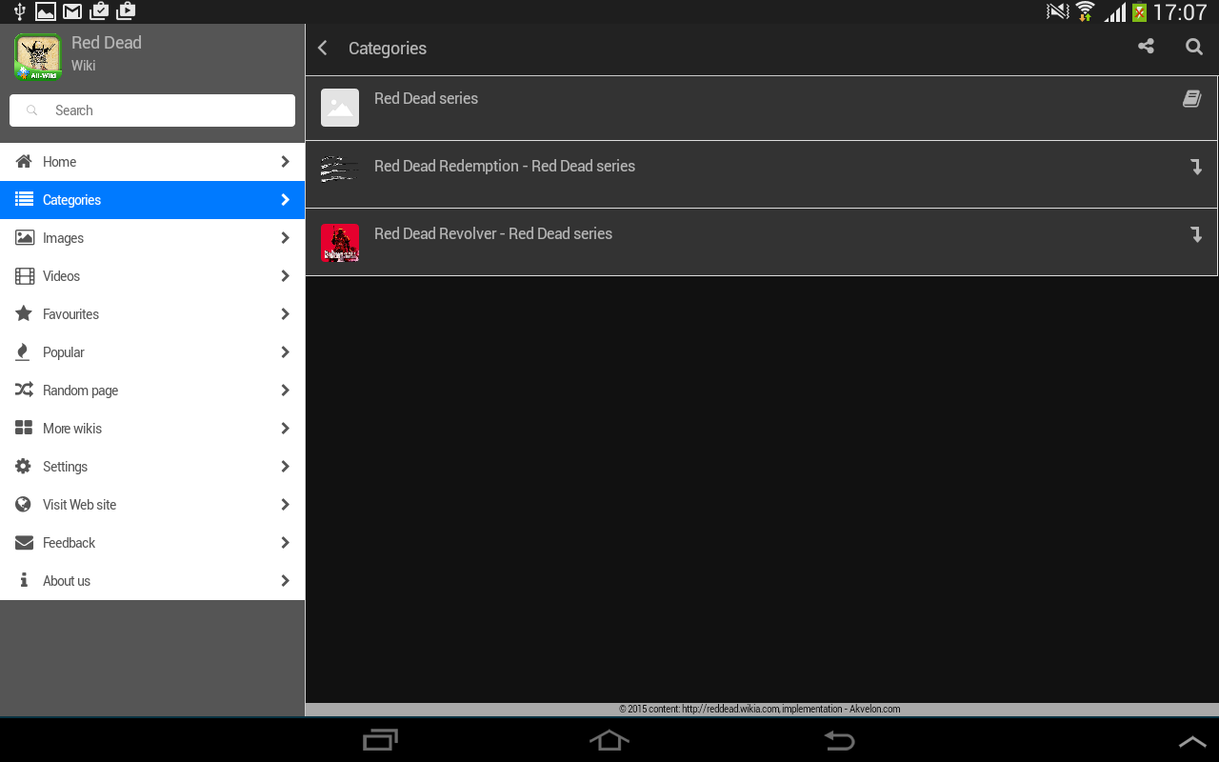Select Categories in the sidebar
This screenshot has height=762, width=1219.
point(152,200)
